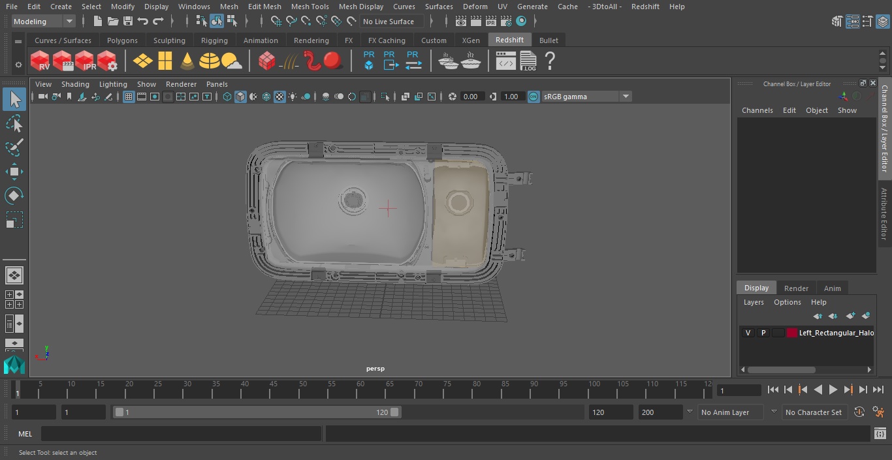This screenshot has height=460, width=892.
Task: Switch to the Render layer tab
Action: pyautogui.click(x=796, y=288)
